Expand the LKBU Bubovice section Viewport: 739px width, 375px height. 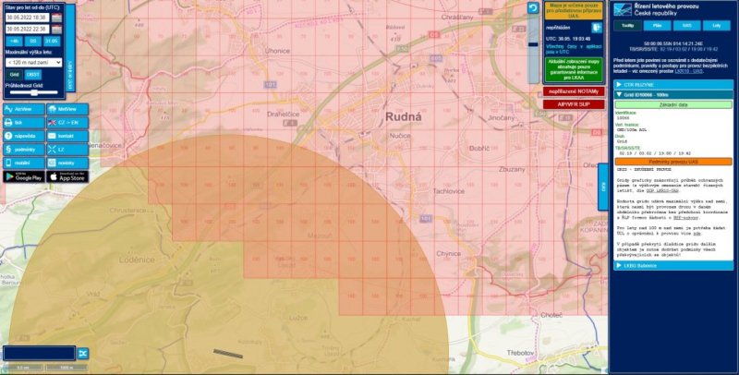(673, 266)
